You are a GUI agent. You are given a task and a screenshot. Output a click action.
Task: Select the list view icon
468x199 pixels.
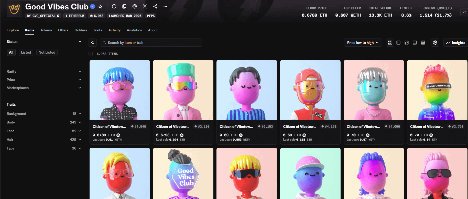415,43
